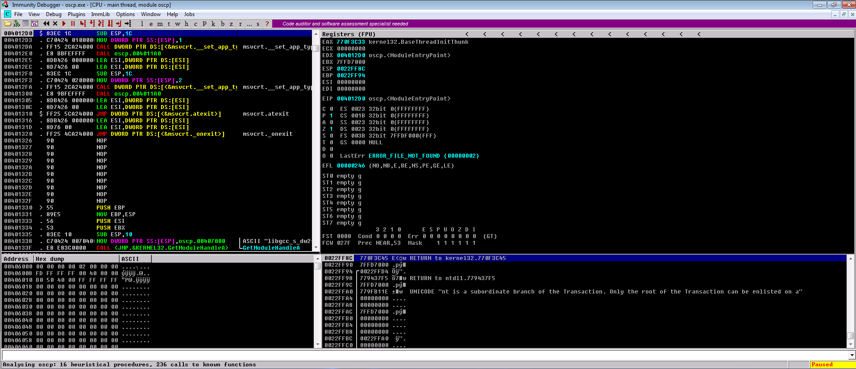Click the Address column header in dump

click(x=18, y=259)
